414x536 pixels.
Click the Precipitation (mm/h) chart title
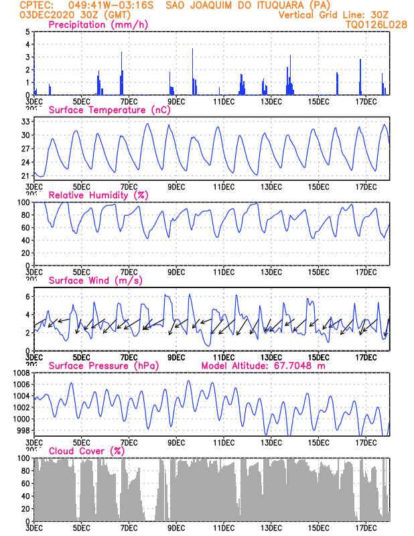pos(98,25)
